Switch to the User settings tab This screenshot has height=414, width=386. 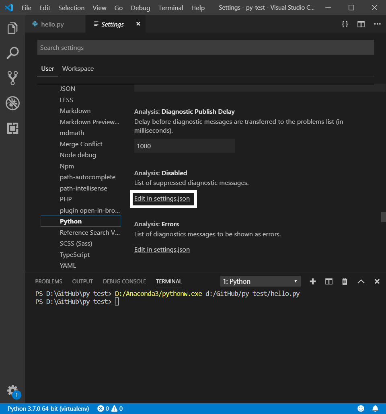[47, 69]
